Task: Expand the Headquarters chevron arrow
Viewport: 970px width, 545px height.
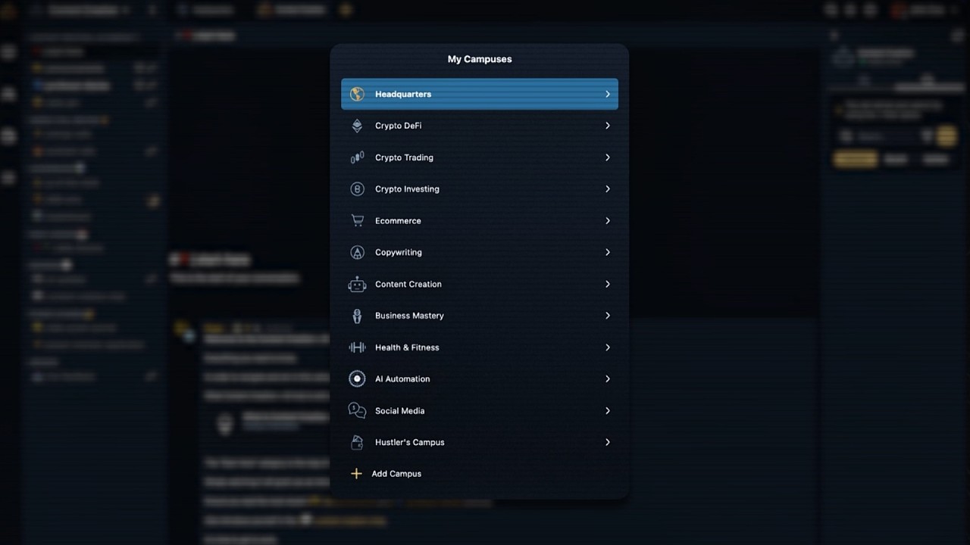Action: 607,95
